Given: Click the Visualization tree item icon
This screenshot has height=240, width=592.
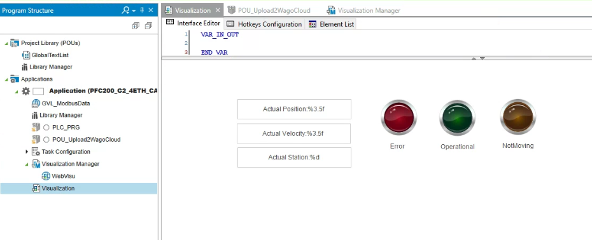Looking at the screenshot, I should pos(36,188).
